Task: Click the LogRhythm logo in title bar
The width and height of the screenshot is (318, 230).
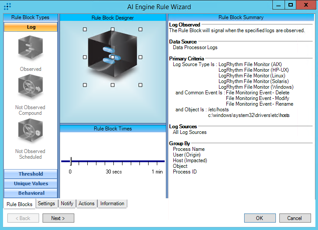Action: pyautogui.click(x=7, y=6)
